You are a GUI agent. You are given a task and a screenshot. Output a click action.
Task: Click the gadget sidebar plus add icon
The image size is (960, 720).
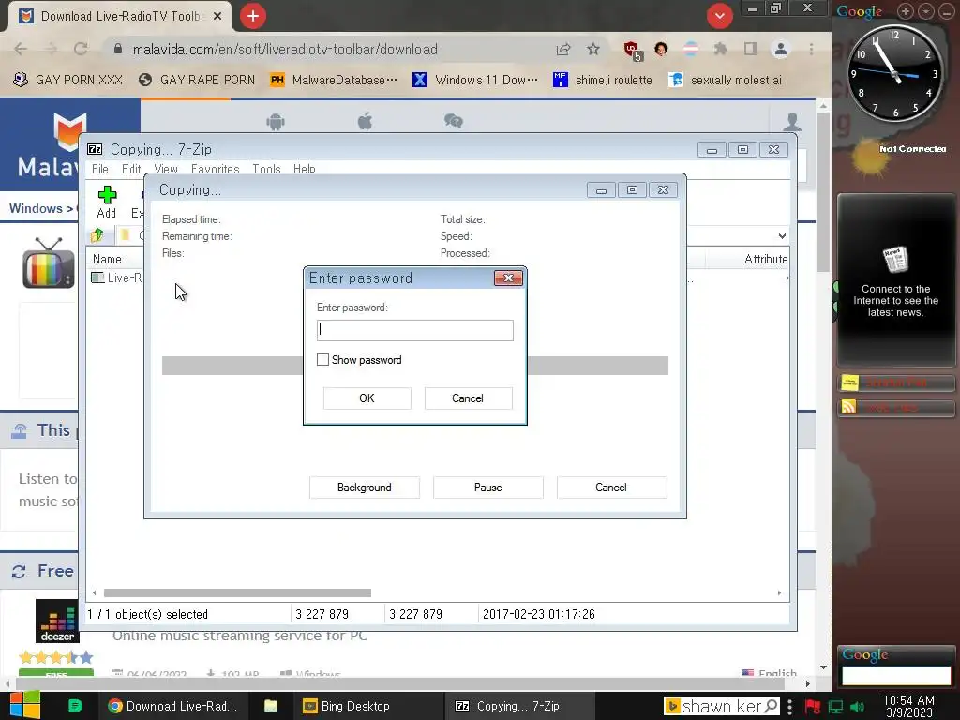[x=905, y=11]
